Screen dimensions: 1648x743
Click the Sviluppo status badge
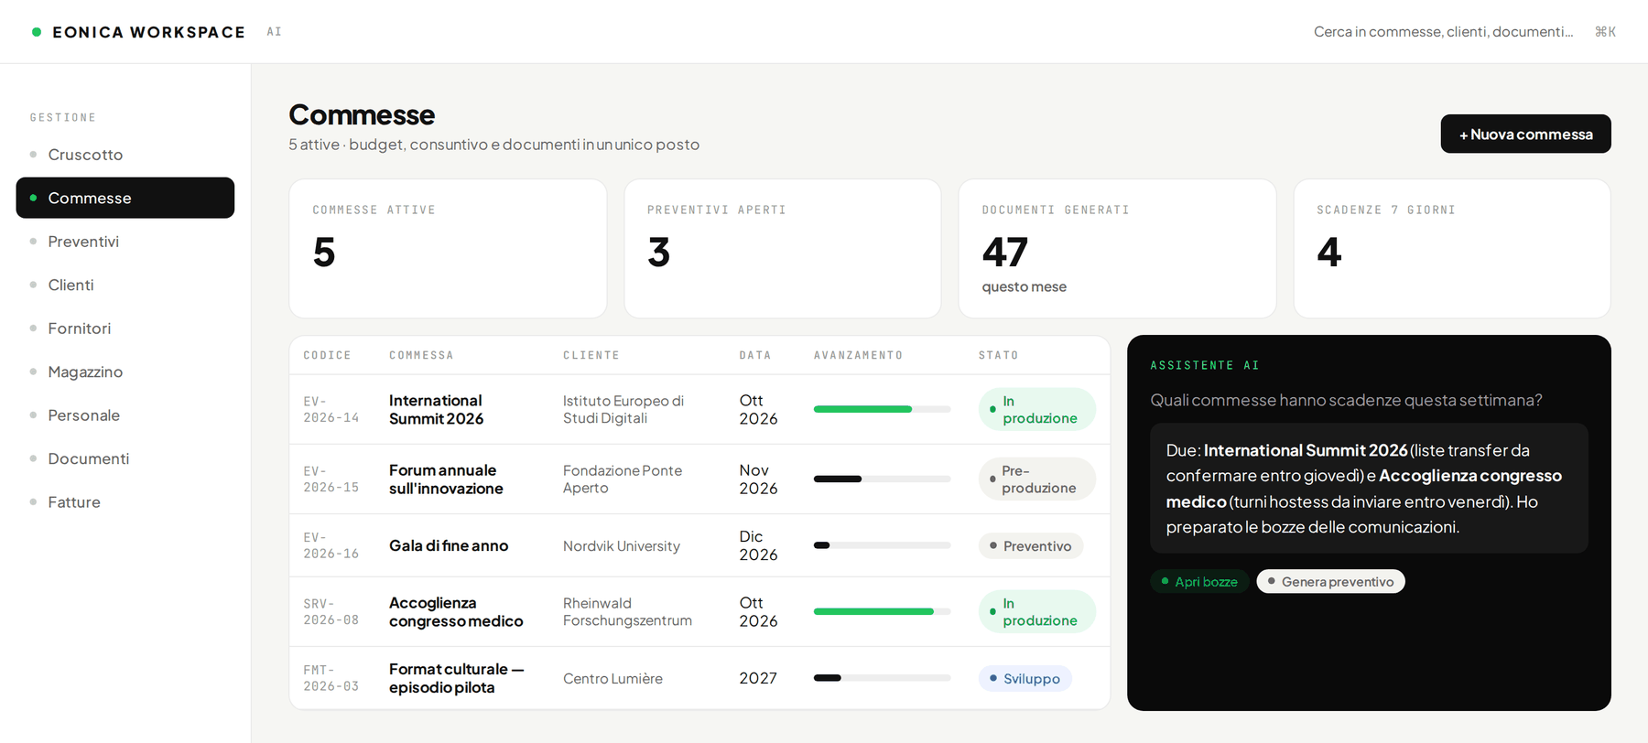pyautogui.click(x=1025, y=678)
